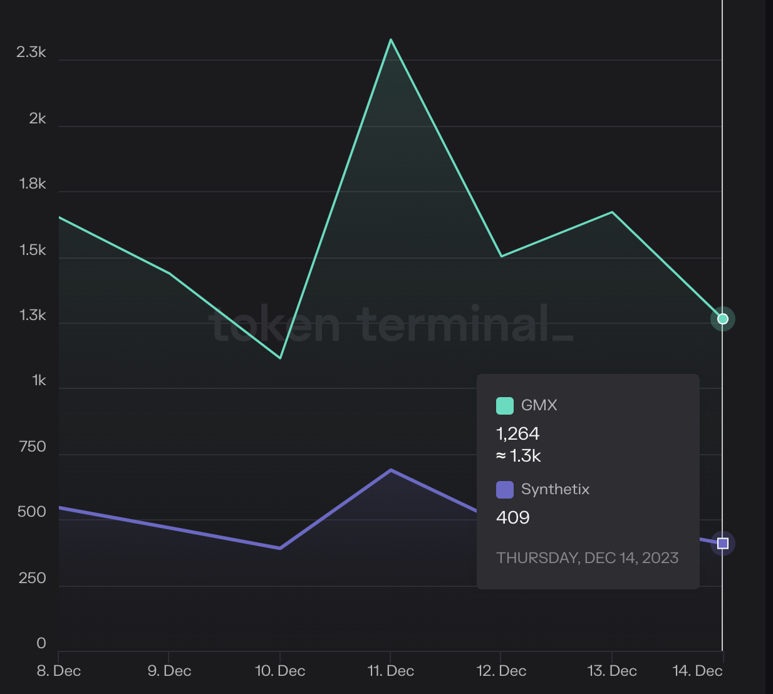Select the GMX label in the tooltip
The height and width of the screenshot is (694, 773).
[539, 405]
